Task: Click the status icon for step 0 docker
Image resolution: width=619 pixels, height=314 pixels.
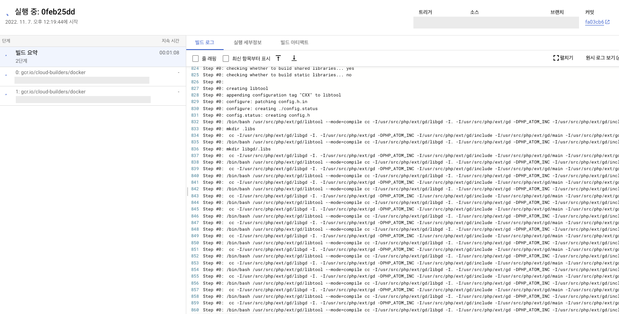Action: coord(6,75)
